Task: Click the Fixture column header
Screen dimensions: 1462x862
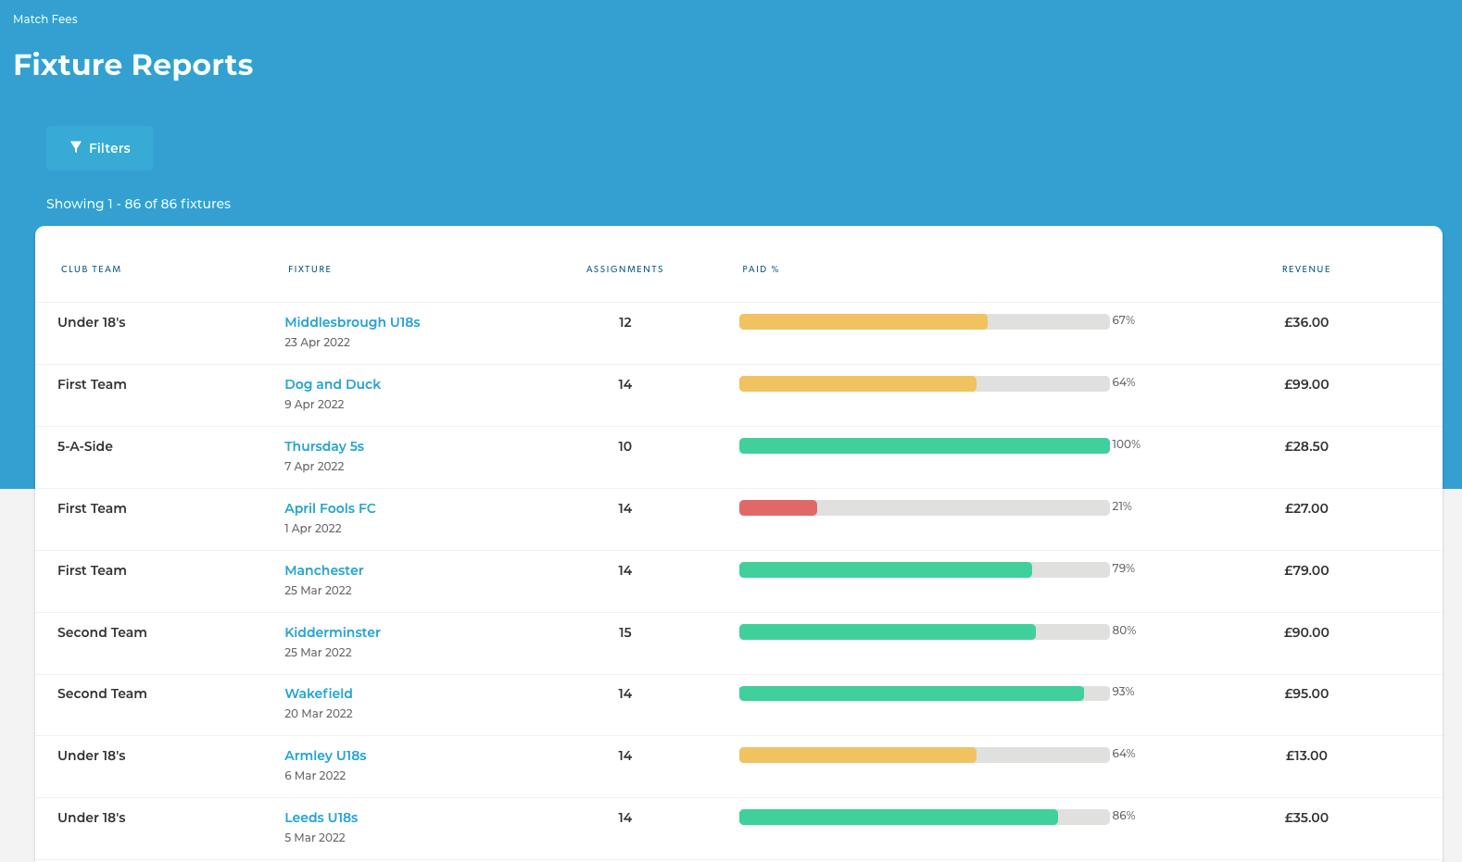Action: tap(309, 269)
